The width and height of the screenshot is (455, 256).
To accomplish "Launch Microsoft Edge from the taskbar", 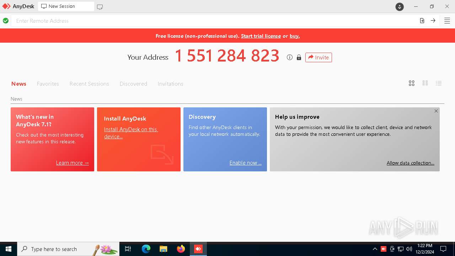I will [146, 249].
